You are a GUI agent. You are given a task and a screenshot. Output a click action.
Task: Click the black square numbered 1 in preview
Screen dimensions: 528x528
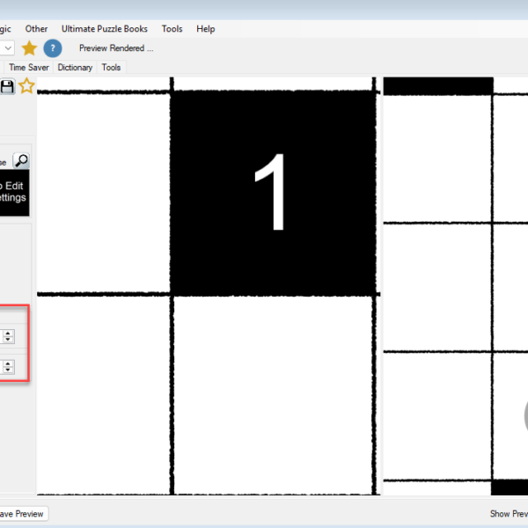click(274, 194)
